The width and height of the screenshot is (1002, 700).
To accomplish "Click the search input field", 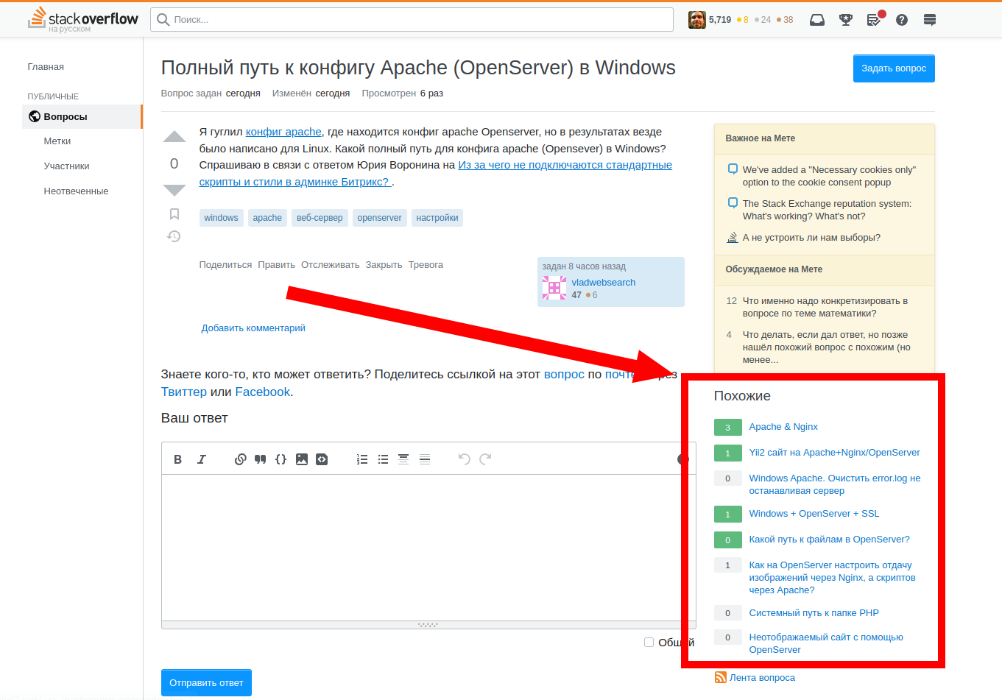I will point(412,20).
